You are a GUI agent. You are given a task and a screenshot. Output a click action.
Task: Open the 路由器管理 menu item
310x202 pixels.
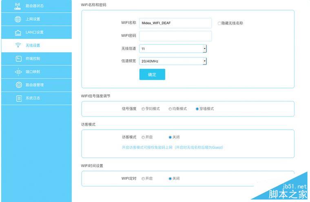(x=36, y=85)
